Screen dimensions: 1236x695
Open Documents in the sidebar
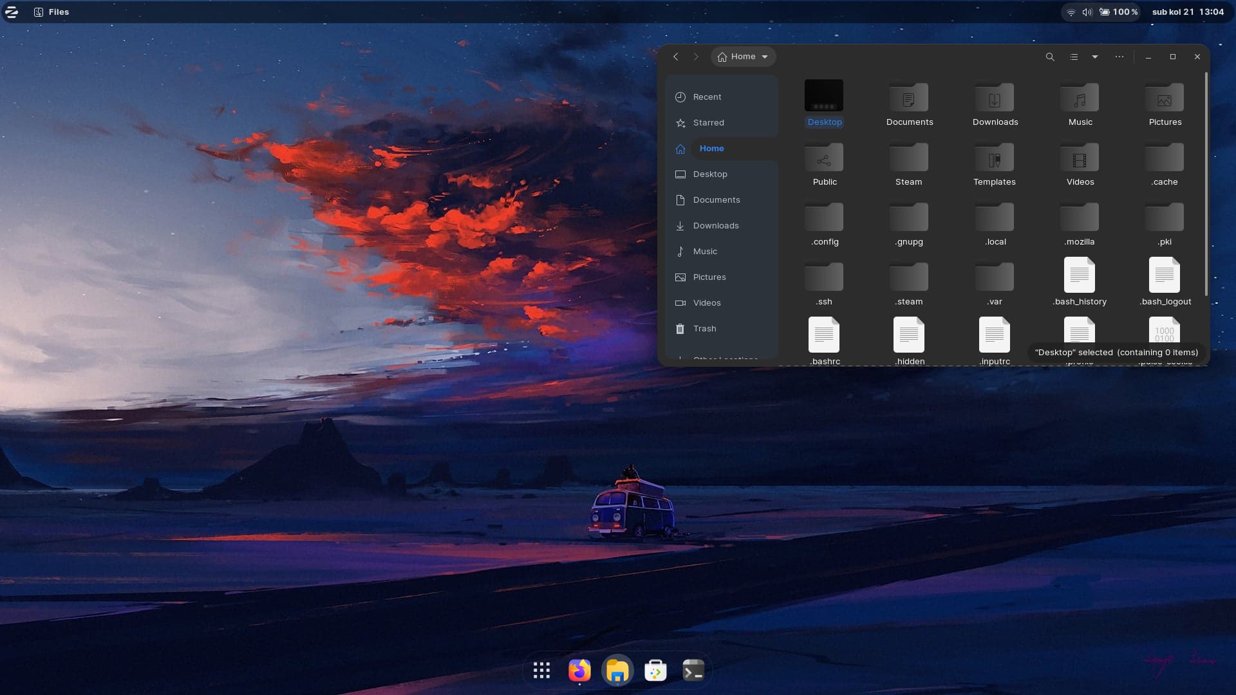pyautogui.click(x=722, y=199)
